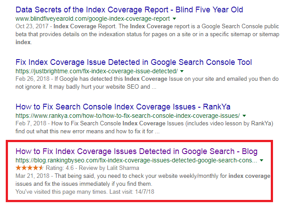Expand dropdown arrow next to justbrightme.com URL
The image size is (300, 203).
tap(182, 71)
